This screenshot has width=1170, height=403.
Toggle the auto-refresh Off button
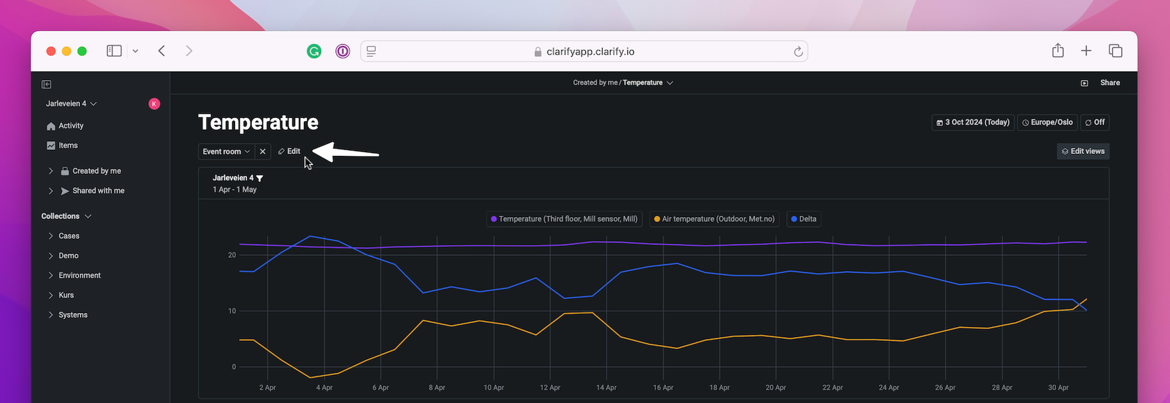[1095, 123]
